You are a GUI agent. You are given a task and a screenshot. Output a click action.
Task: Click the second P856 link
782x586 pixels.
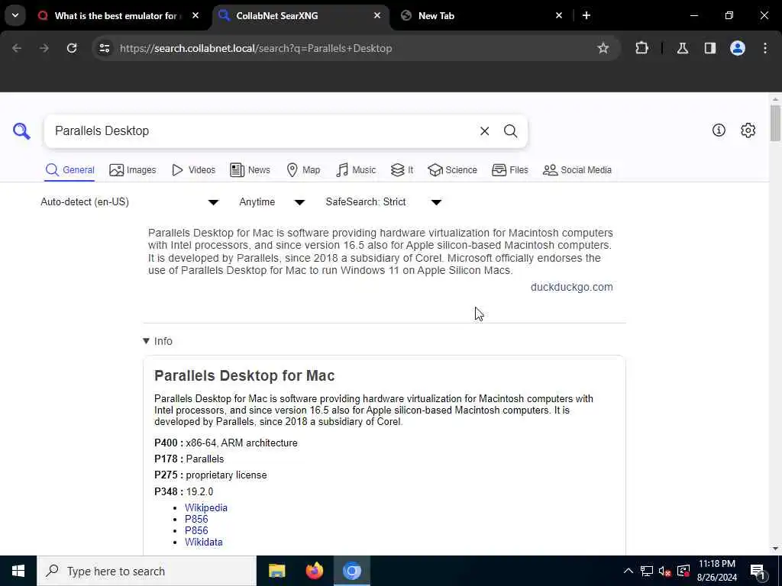coord(196,531)
